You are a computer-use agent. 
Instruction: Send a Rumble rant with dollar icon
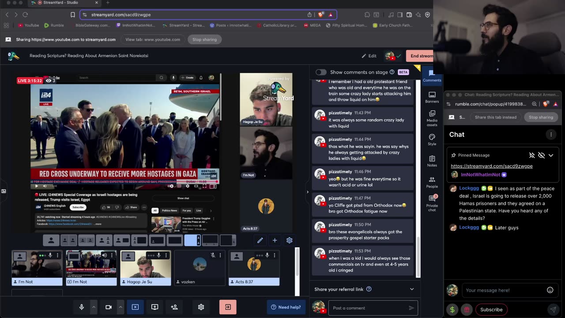452,310
